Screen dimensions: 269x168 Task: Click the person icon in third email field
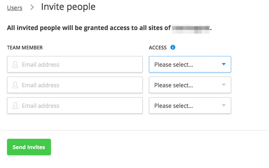click(x=15, y=106)
